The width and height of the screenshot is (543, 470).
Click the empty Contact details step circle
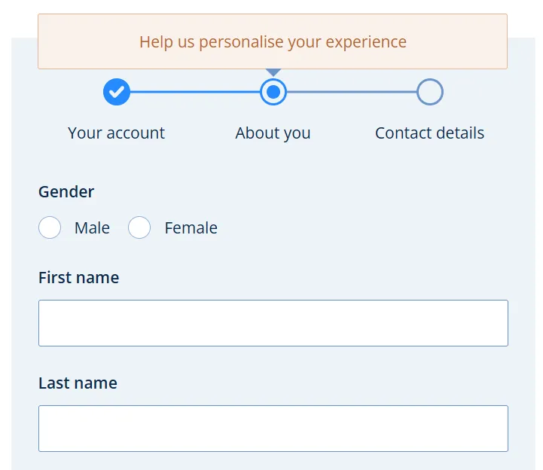[x=429, y=93]
